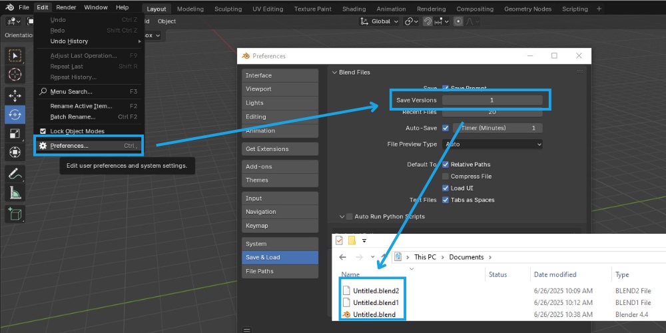Select the Untitled.blend1 file in Explorer

coord(376,302)
